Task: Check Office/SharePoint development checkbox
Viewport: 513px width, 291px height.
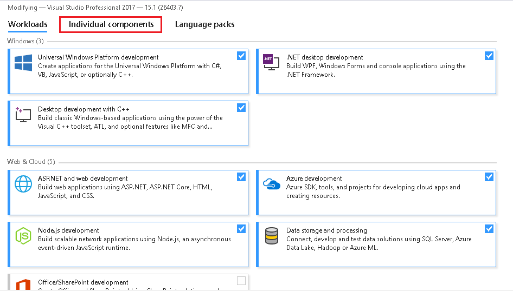Action: click(x=241, y=281)
